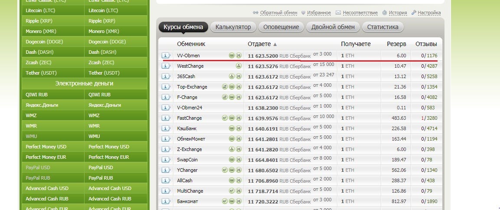
Task: Open info icon for AllCash
Action: coord(166,180)
